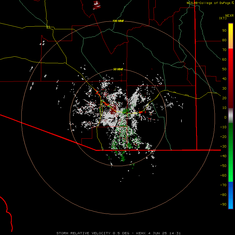Click the KEMX radar site identifier
235x235 pixels.
point(141,233)
